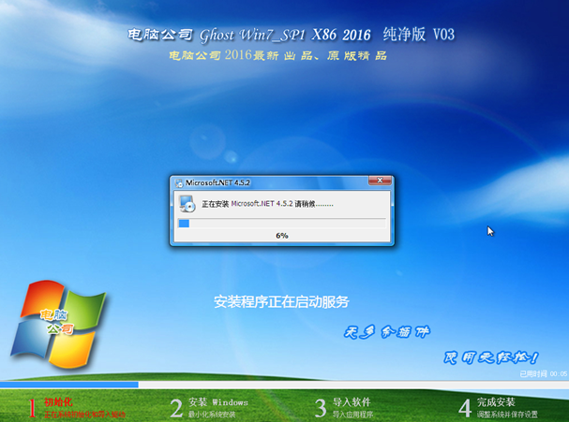Screen dimensions: 569x422
Task: Close the Microsoft.NET 4.5.2 dialog
Action: coord(380,180)
